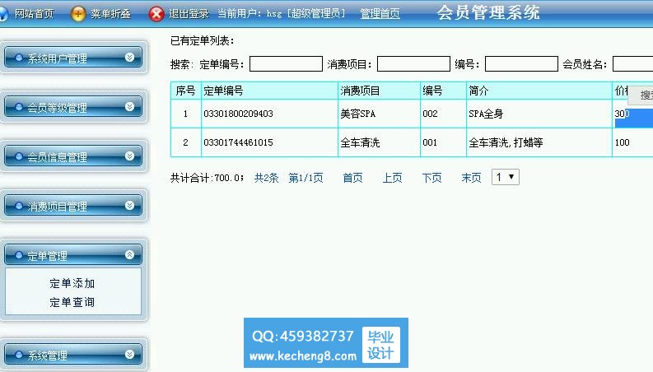
Task: Click order number 03301744461015
Action: [238, 142]
